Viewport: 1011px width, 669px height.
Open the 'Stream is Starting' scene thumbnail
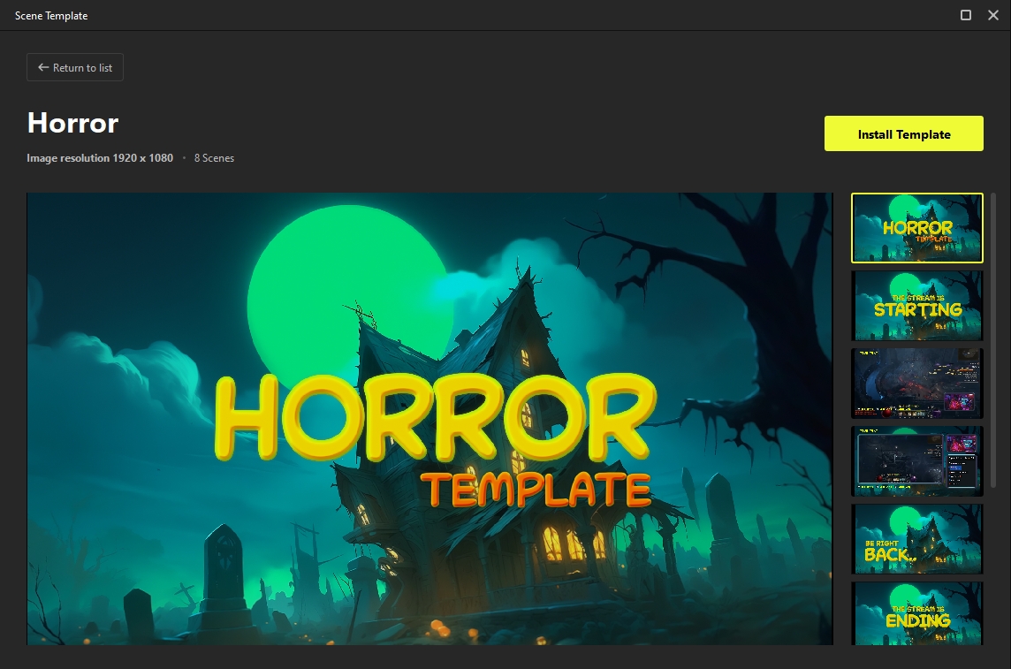[x=916, y=306]
